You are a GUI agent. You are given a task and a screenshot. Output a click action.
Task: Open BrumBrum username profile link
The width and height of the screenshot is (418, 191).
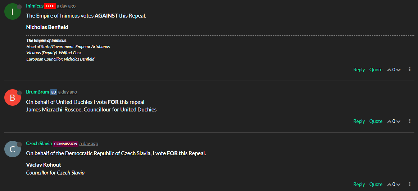37,92
